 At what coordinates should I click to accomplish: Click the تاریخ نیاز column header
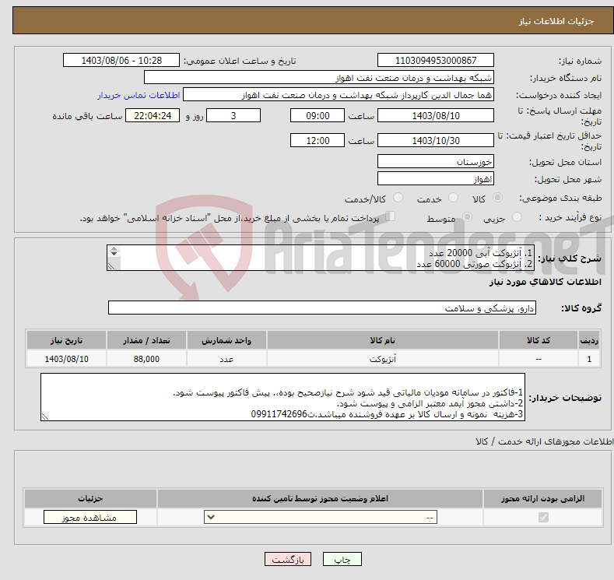click(67, 340)
